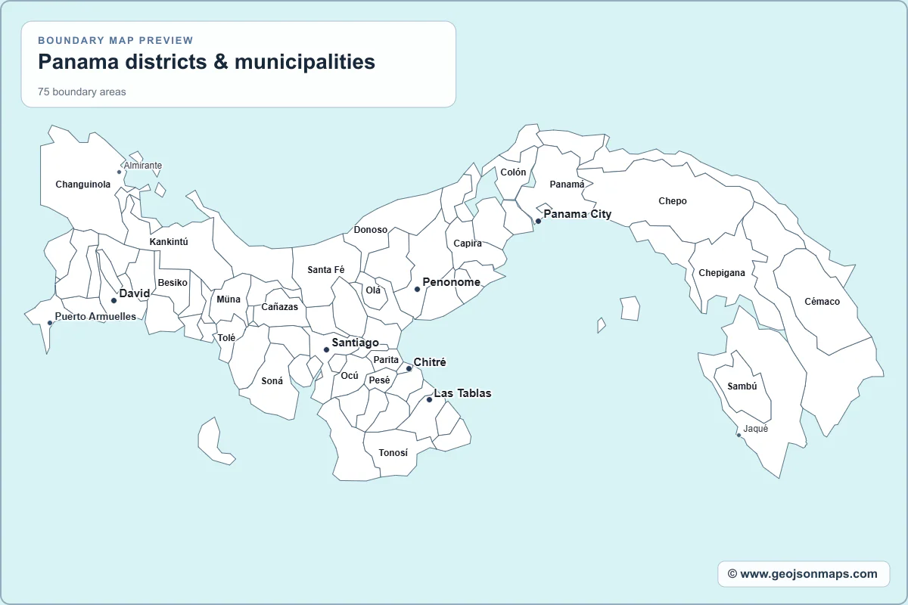Screen dimensions: 908x605
Task: Click the Jaqué marker dot
Action: point(739,435)
